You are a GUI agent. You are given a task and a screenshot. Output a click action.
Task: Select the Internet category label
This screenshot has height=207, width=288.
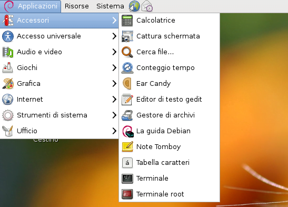[x=30, y=100]
